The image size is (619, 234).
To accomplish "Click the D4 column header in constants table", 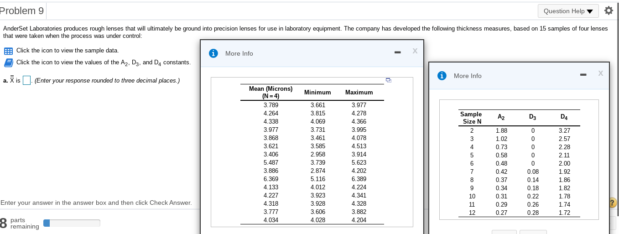I will tap(564, 118).
